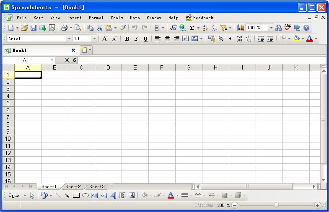This screenshot has width=329, height=212.
Task: Select the row 7 header
Action: pyautogui.click(x=8, y=117)
